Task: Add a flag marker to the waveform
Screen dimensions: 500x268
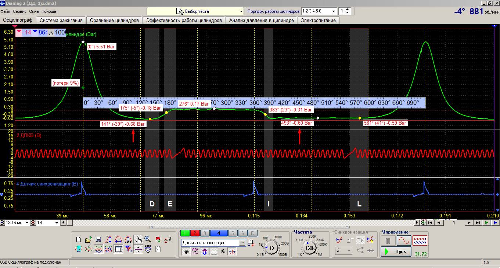Action: (158, 240)
